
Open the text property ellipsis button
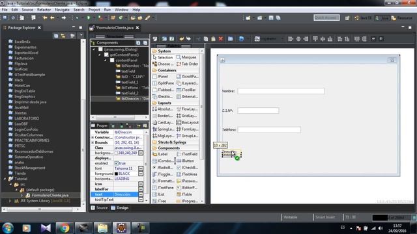click(x=141, y=194)
